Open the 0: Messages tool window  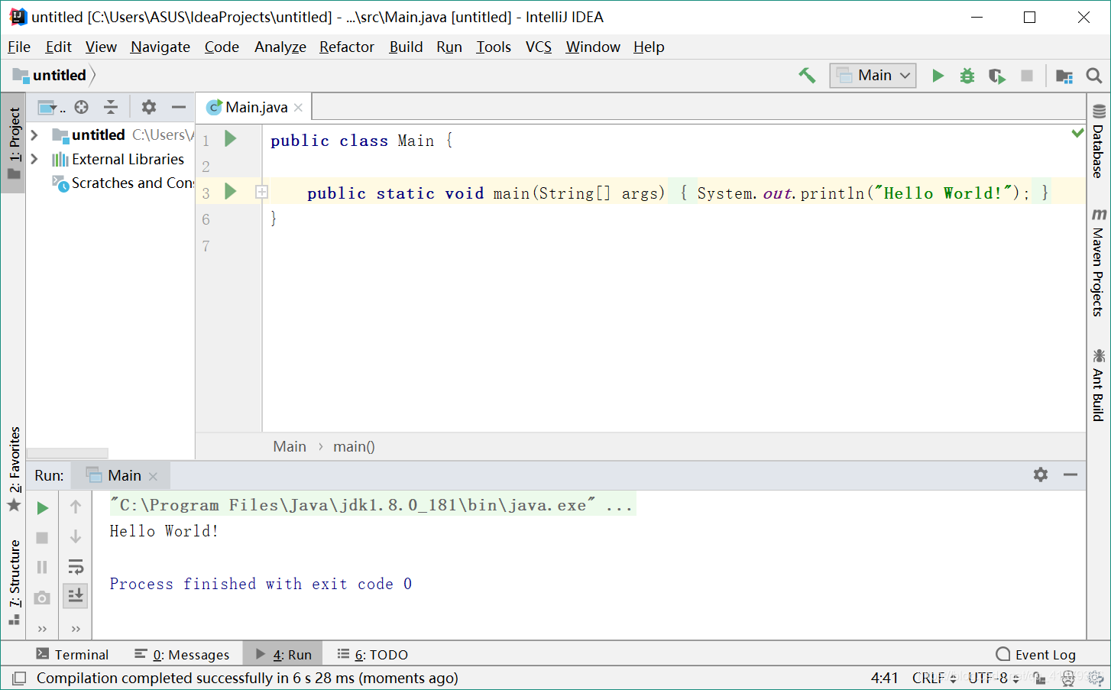[x=182, y=654]
